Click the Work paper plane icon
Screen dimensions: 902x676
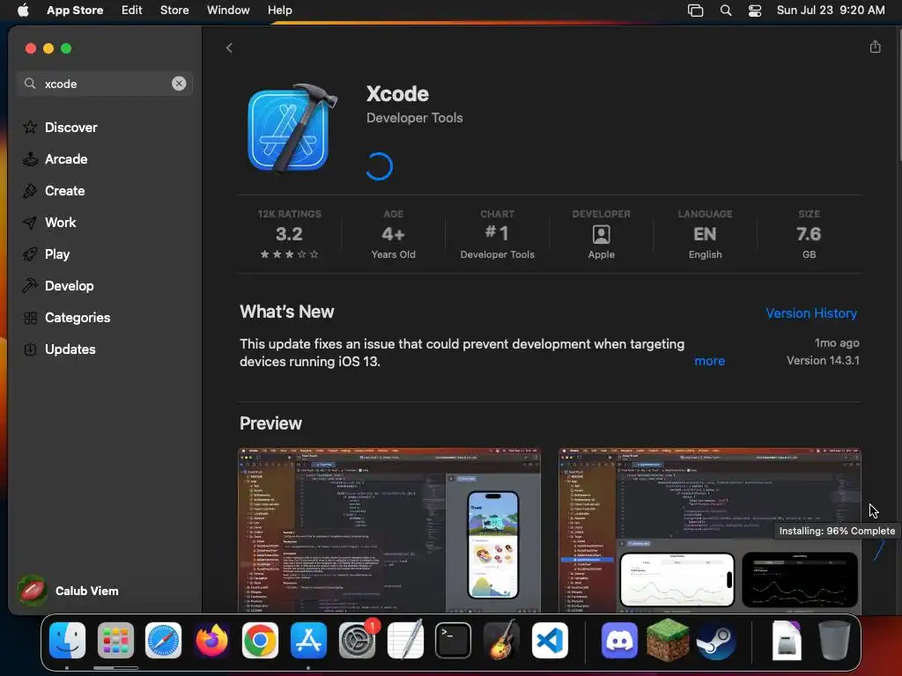30,223
